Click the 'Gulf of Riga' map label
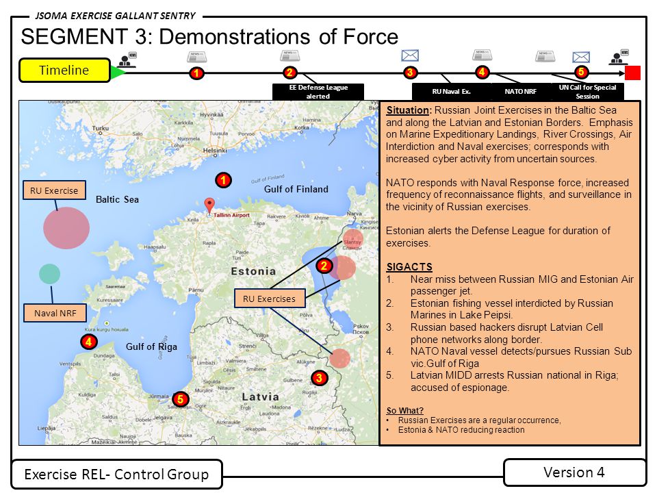Viewport: 657px width, 493px height. point(152,346)
